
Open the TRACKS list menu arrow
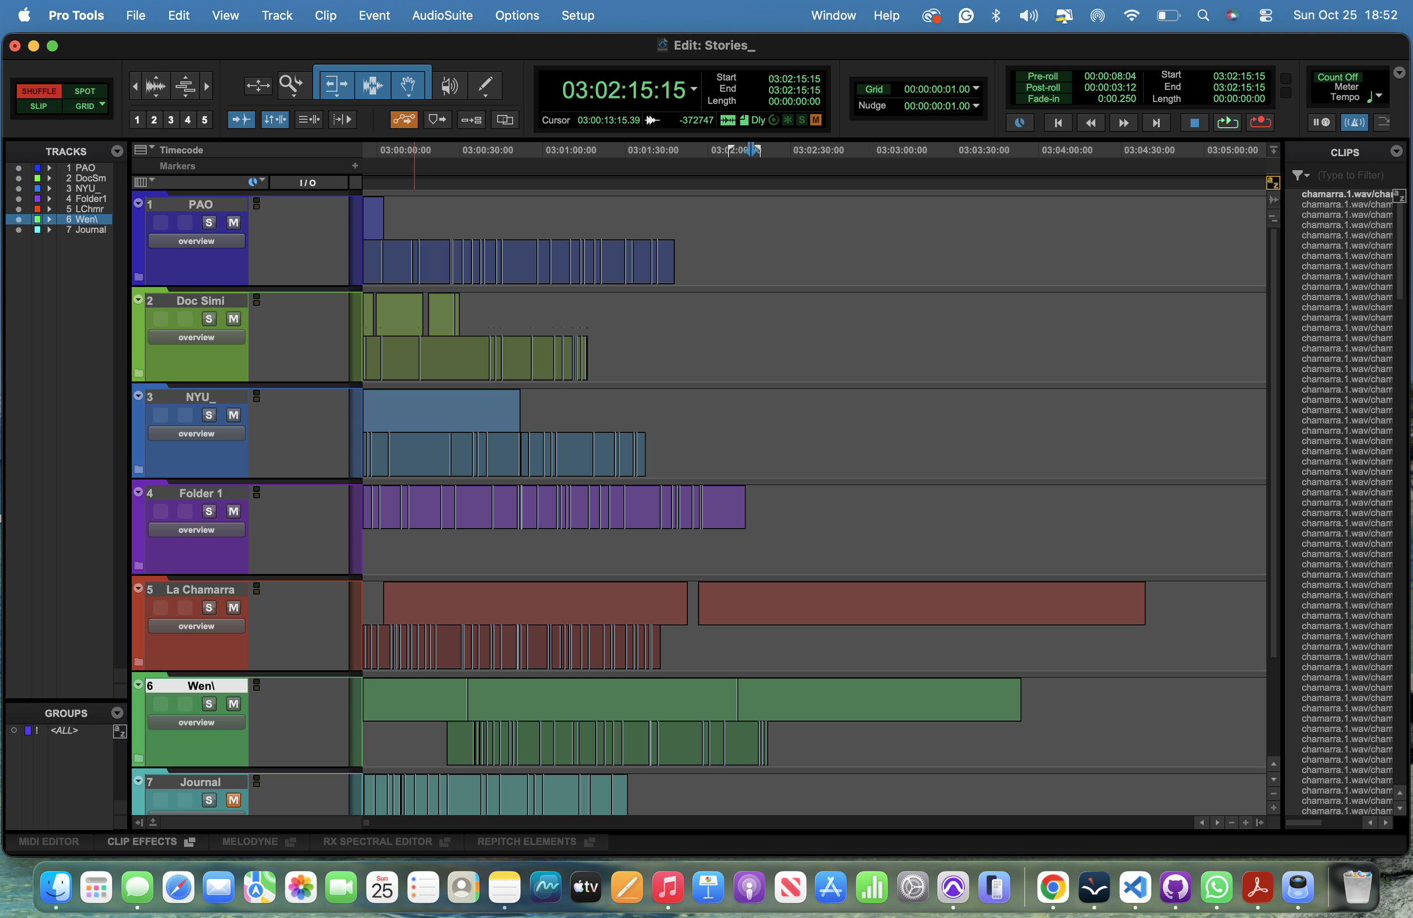pos(117,151)
